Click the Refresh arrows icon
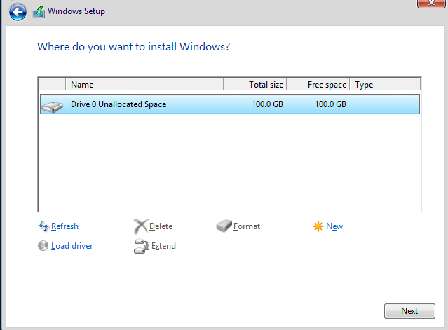The width and height of the screenshot is (448, 330). (43, 226)
